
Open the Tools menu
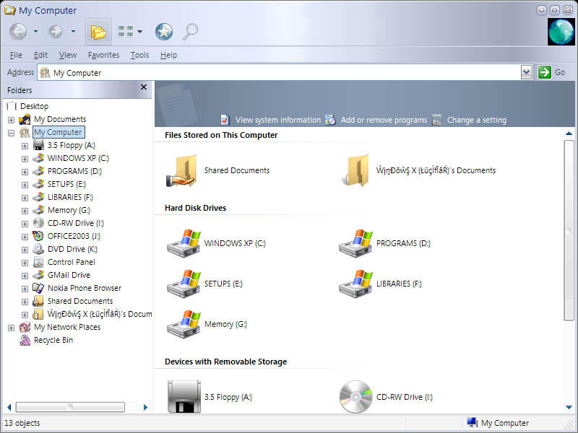click(x=139, y=55)
